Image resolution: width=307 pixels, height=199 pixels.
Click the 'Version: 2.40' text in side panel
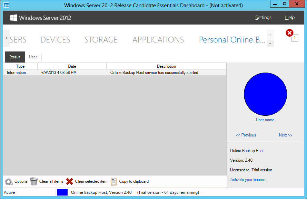click(241, 160)
